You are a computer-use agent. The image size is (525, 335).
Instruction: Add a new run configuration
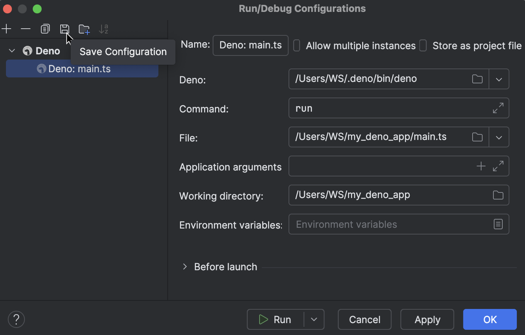[x=6, y=29]
